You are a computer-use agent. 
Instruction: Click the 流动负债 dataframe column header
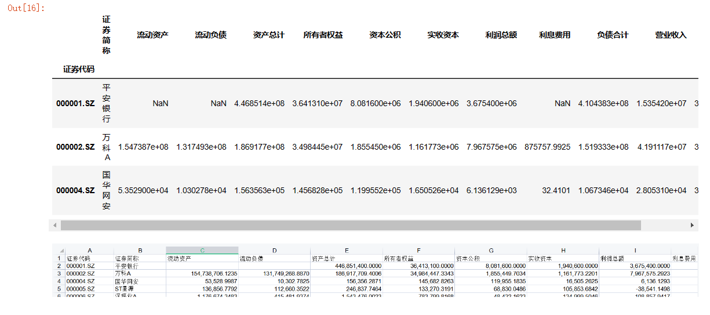click(210, 35)
